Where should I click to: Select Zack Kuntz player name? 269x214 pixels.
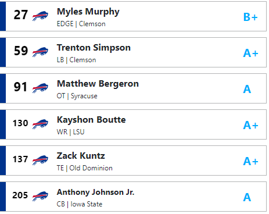click(x=81, y=156)
